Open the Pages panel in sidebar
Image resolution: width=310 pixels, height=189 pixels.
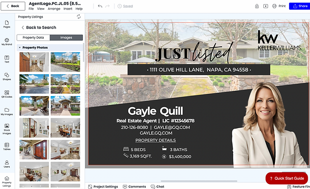point(7,24)
